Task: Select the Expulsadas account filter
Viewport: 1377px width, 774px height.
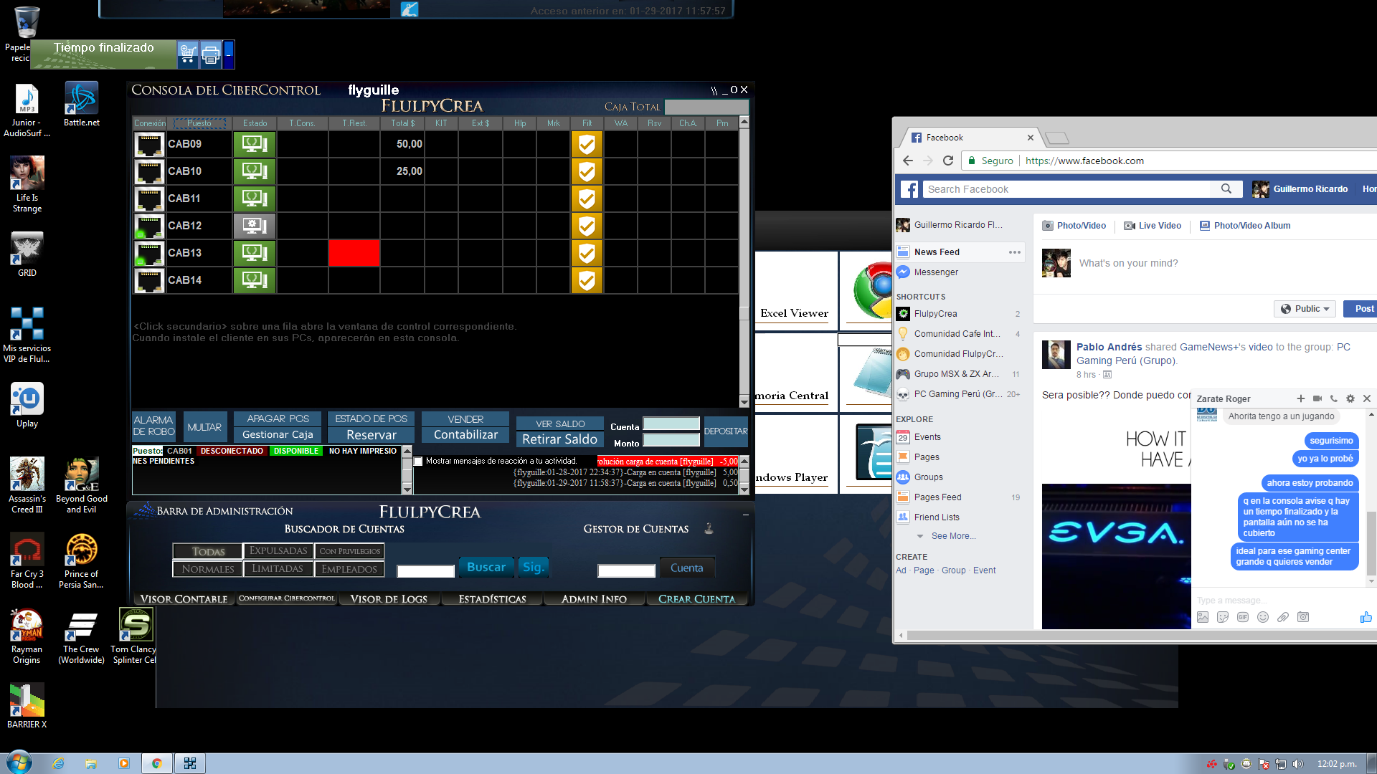Action: 278,550
